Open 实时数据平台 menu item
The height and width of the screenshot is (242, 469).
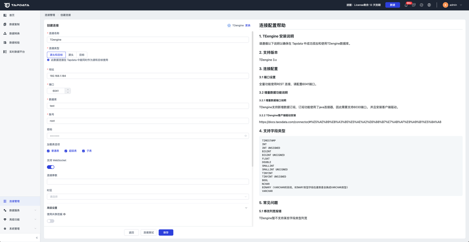(20, 52)
